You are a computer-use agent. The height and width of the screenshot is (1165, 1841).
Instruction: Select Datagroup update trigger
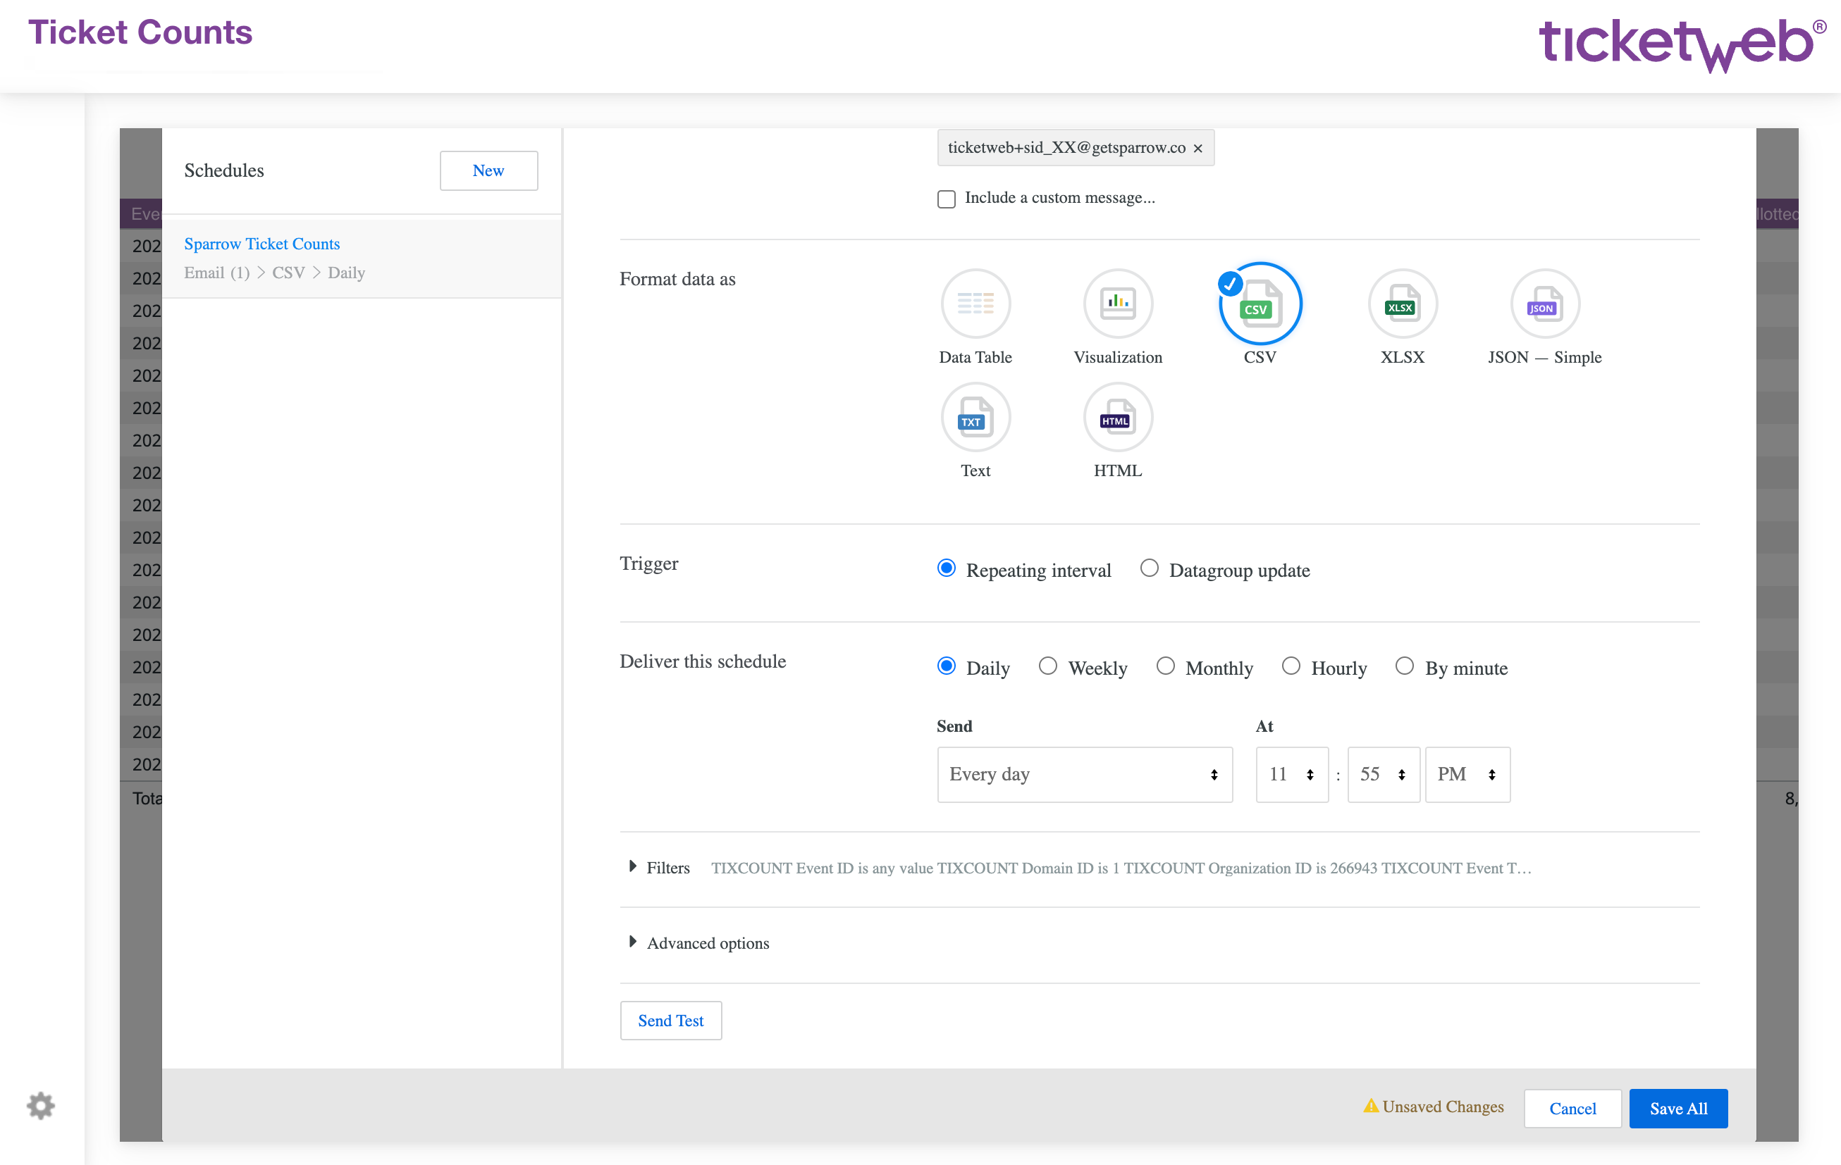click(1148, 568)
